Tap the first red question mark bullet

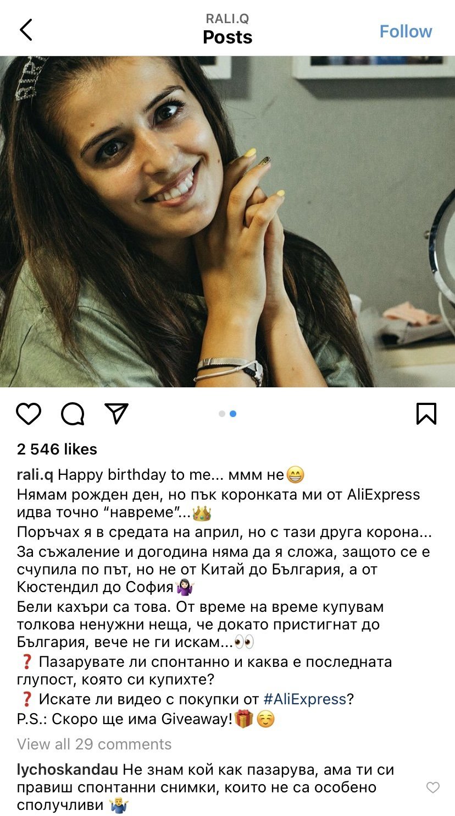(x=26, y=661)
